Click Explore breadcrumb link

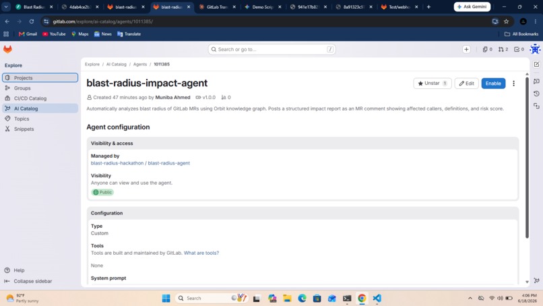(x=92, y=64)
